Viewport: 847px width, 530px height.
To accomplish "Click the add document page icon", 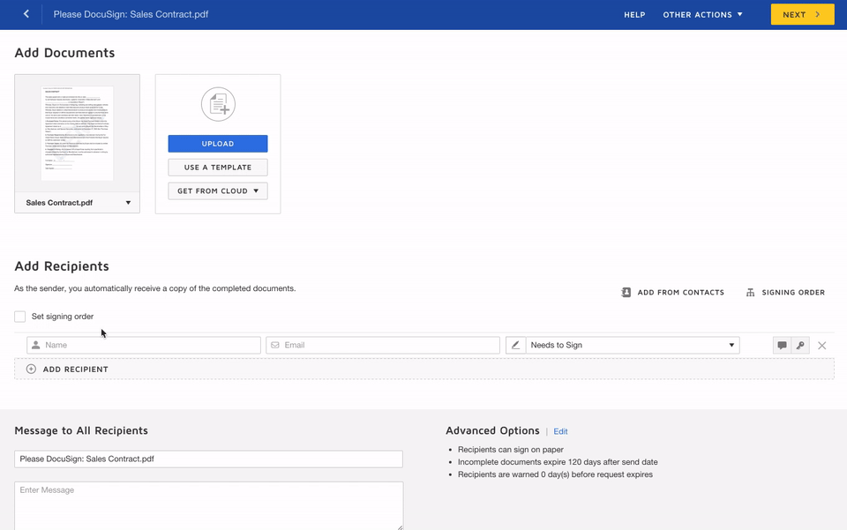I will (218, 105).
